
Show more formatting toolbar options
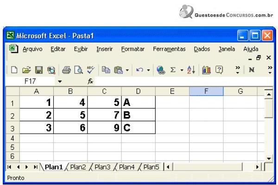pyautogui.click(x=270, y=70)
